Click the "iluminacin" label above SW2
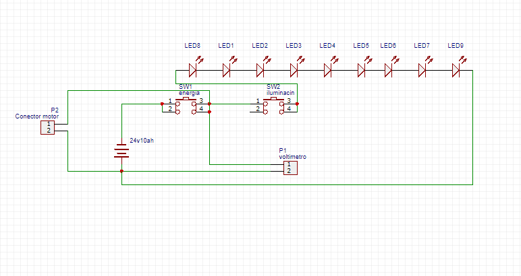Screen dimensions: 521x276 [x=280, y=93]
